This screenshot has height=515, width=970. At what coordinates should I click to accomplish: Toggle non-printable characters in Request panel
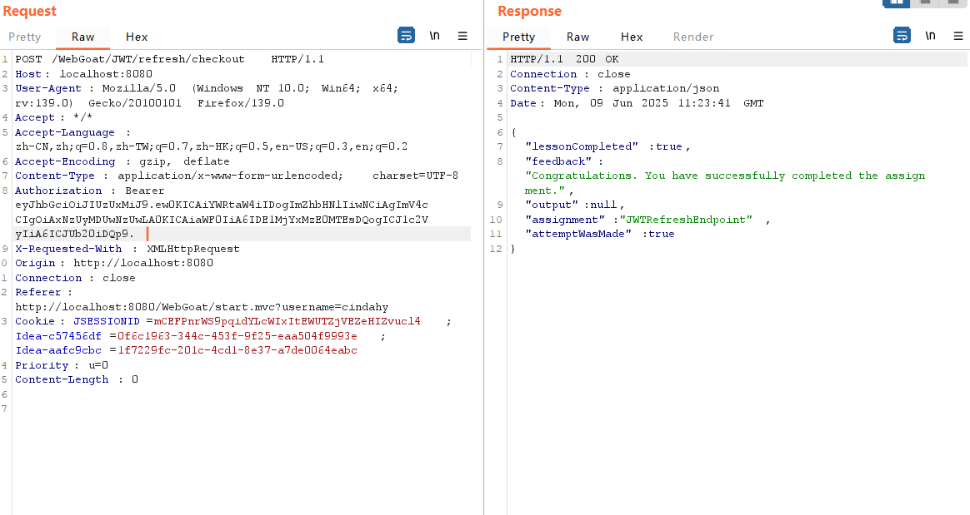434,36
